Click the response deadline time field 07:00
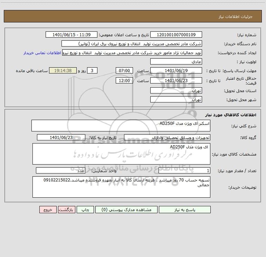The width and height of the screenshot is (266, 257). point(124,70)
